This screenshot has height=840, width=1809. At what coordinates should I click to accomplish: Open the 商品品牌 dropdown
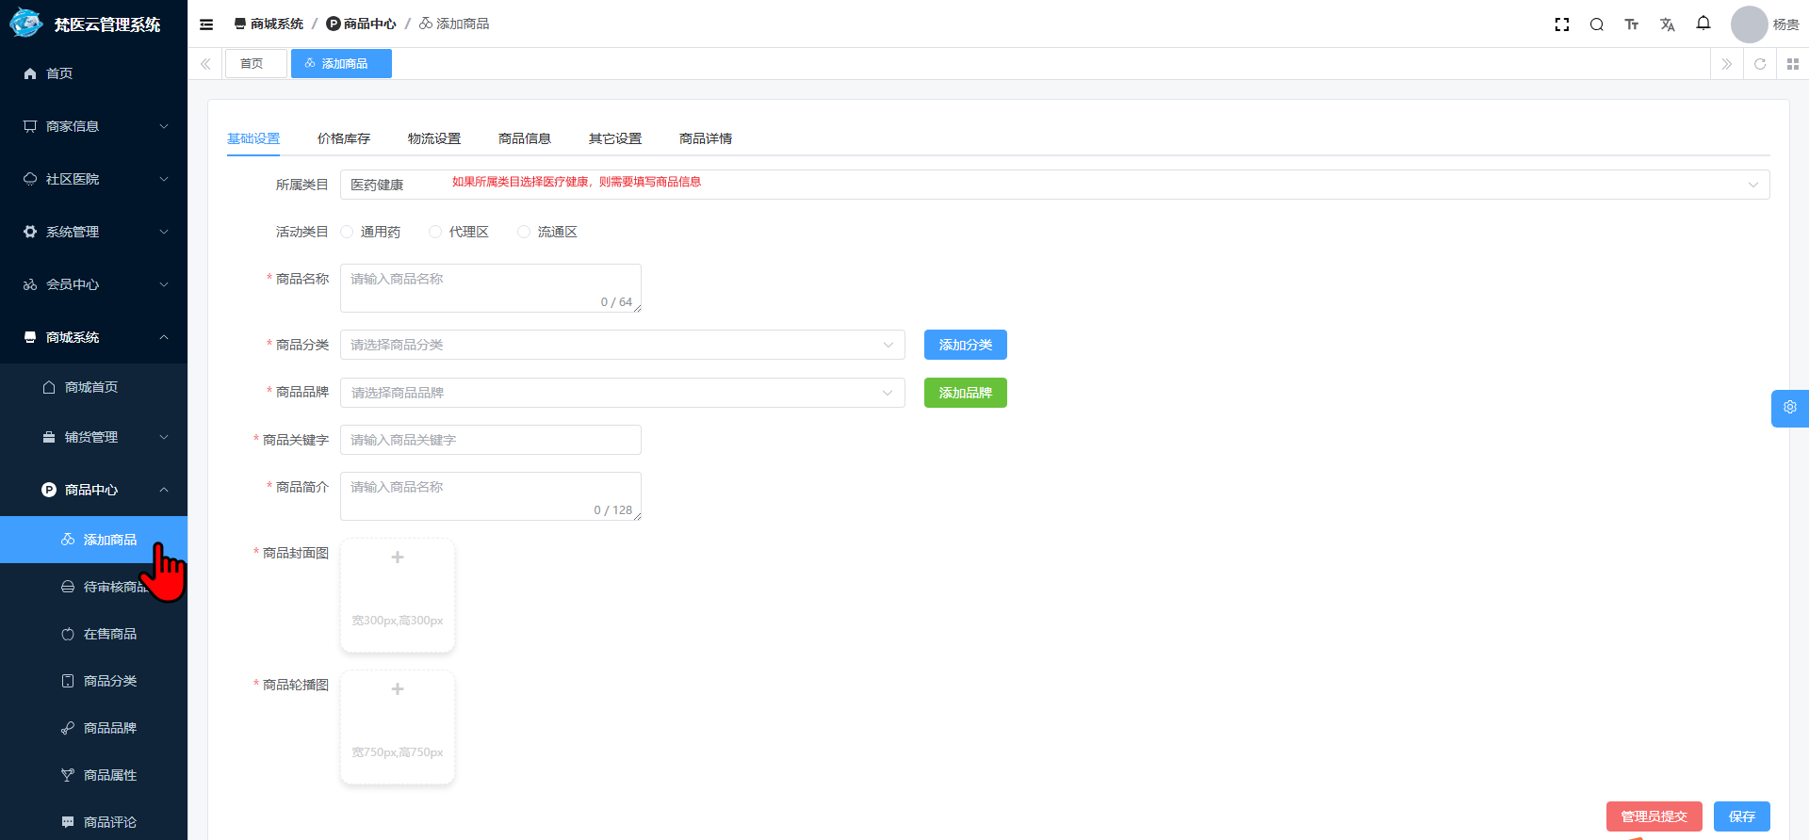[x=622, y=393]
